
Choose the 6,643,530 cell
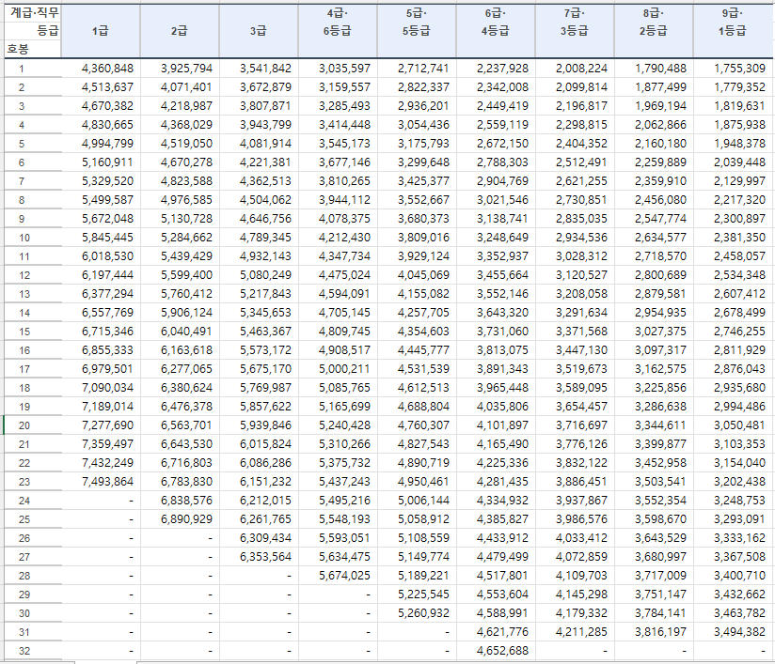(180, 444)
